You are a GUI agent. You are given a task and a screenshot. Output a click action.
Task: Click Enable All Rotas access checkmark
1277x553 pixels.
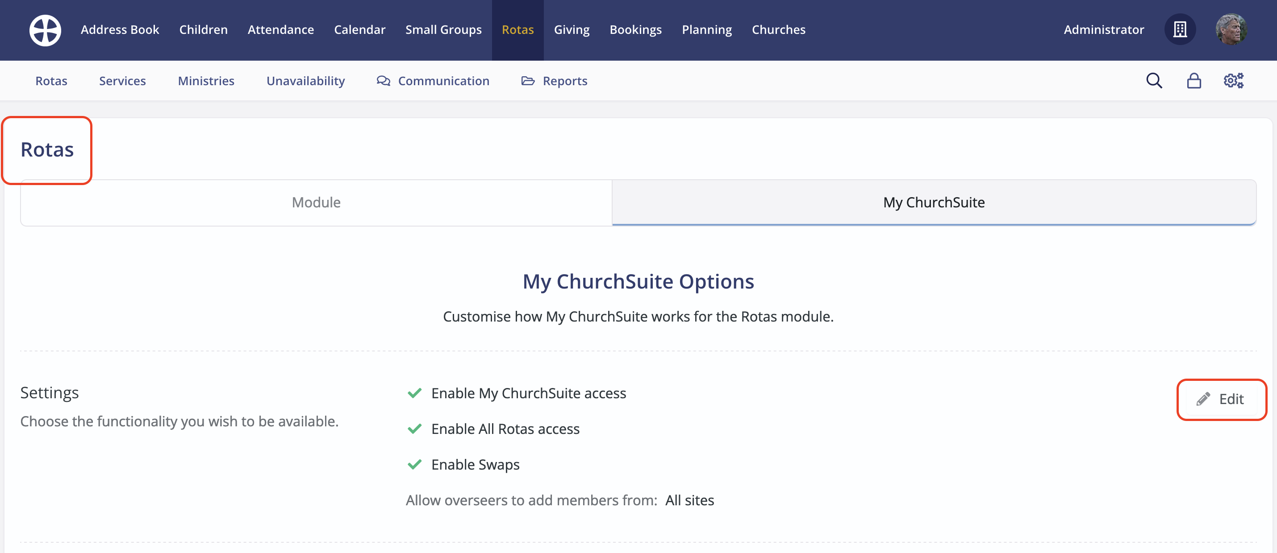pos(414,429)
